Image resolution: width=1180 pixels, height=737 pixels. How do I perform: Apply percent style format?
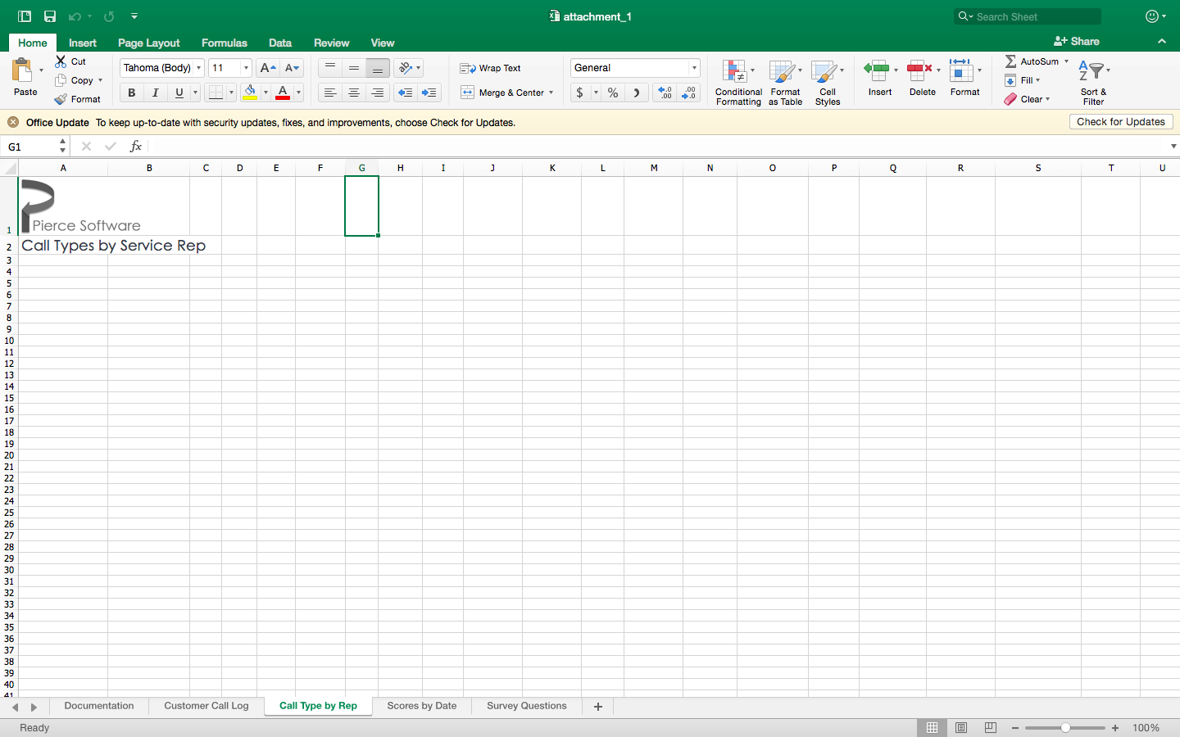click(x=613, y=93)
